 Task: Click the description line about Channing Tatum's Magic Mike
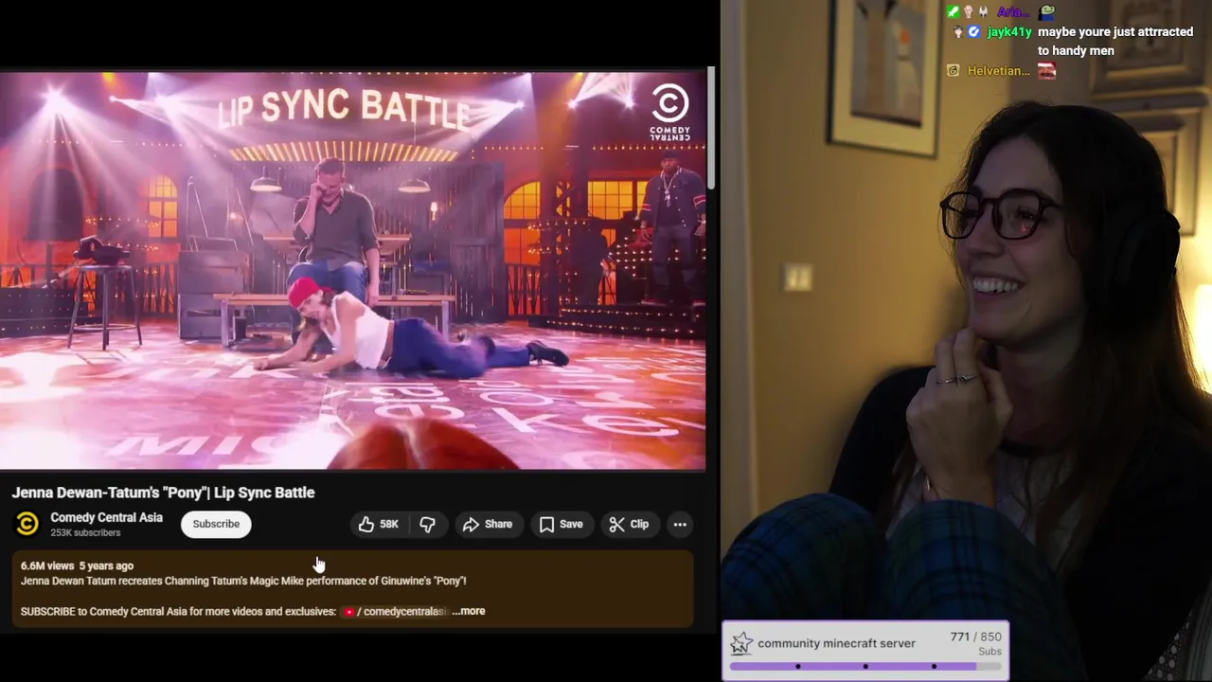click(243, 581)
